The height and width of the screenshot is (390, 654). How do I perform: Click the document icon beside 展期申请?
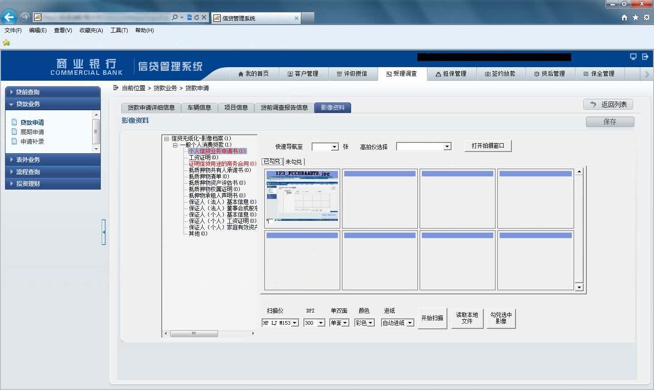coord(14,132)
